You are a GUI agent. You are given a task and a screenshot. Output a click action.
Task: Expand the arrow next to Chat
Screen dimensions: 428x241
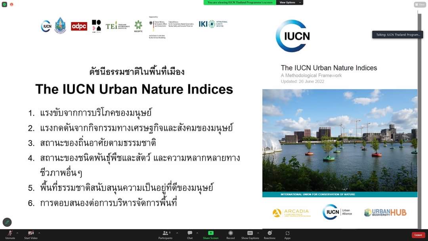coord(197,233)
